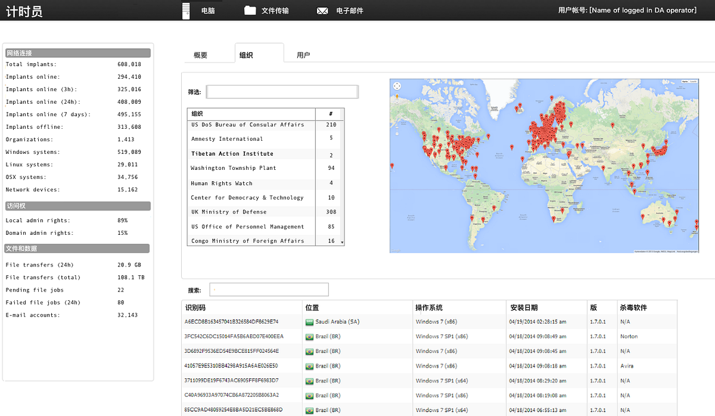Click the 筛选 filter input field
Viewport: 715px width, 416px height.
coord(282,92)
